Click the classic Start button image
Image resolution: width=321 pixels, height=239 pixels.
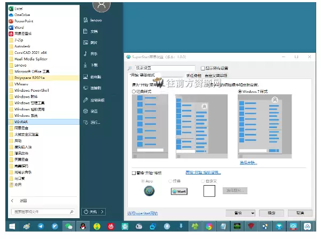coord(179,192)
